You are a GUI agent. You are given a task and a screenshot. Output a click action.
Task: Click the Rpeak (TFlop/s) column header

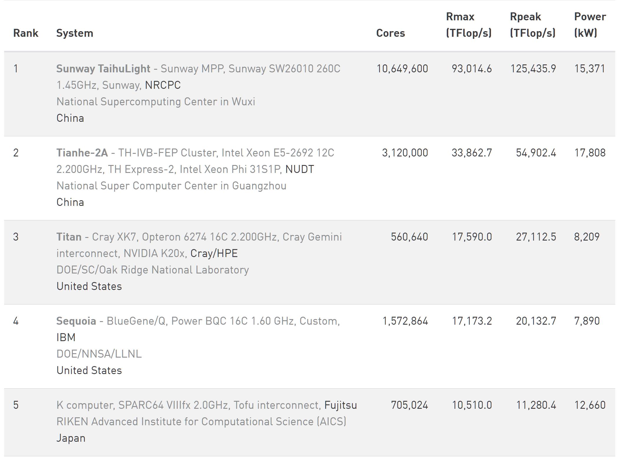(x=532, y=25)
